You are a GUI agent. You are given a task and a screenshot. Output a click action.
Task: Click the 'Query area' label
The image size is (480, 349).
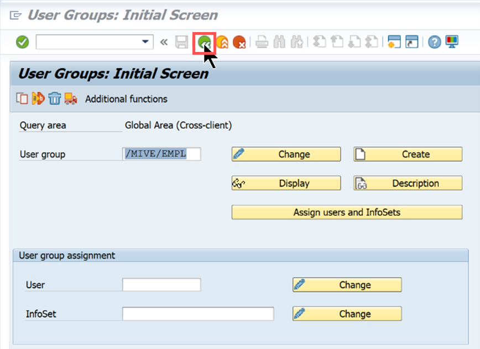tap(43, 125)
